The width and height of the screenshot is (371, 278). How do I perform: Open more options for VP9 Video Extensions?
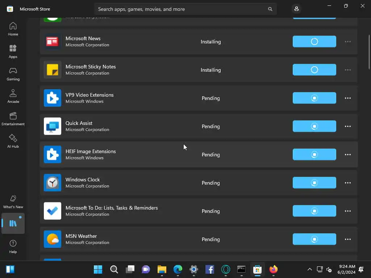coord(347,98)
